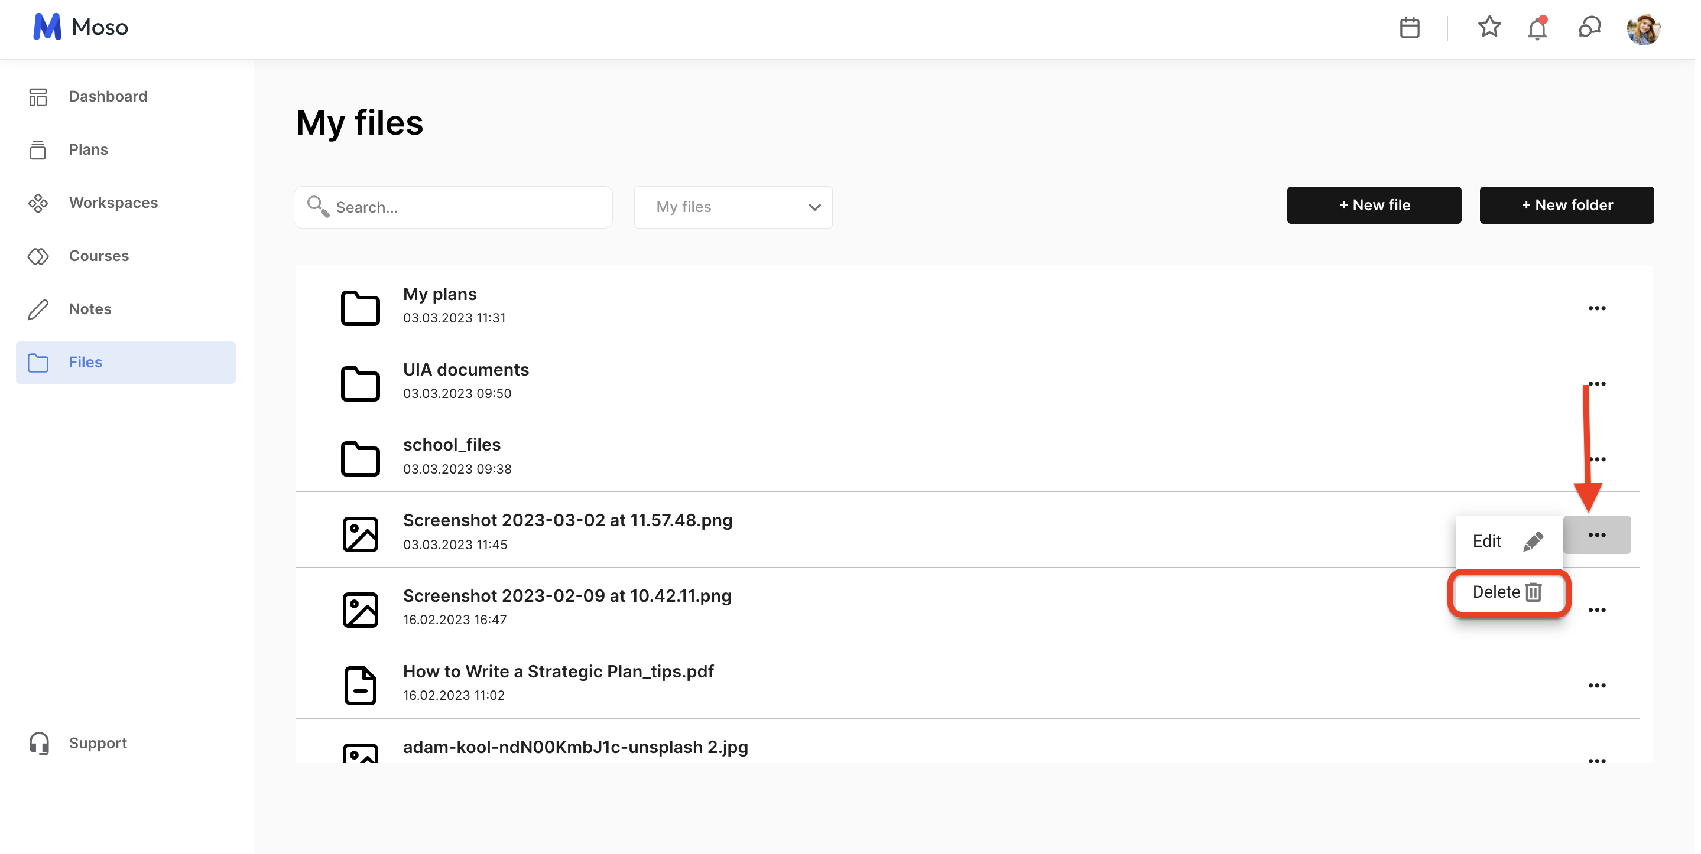Image resolution: width=1701 pixels, height=854 pixels.
Task: Open the My plans folder icon
Action: click(360, 308)
